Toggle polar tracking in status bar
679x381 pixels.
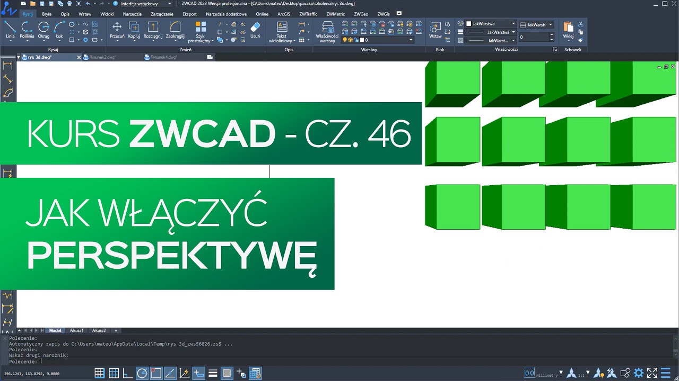[142, 373]
